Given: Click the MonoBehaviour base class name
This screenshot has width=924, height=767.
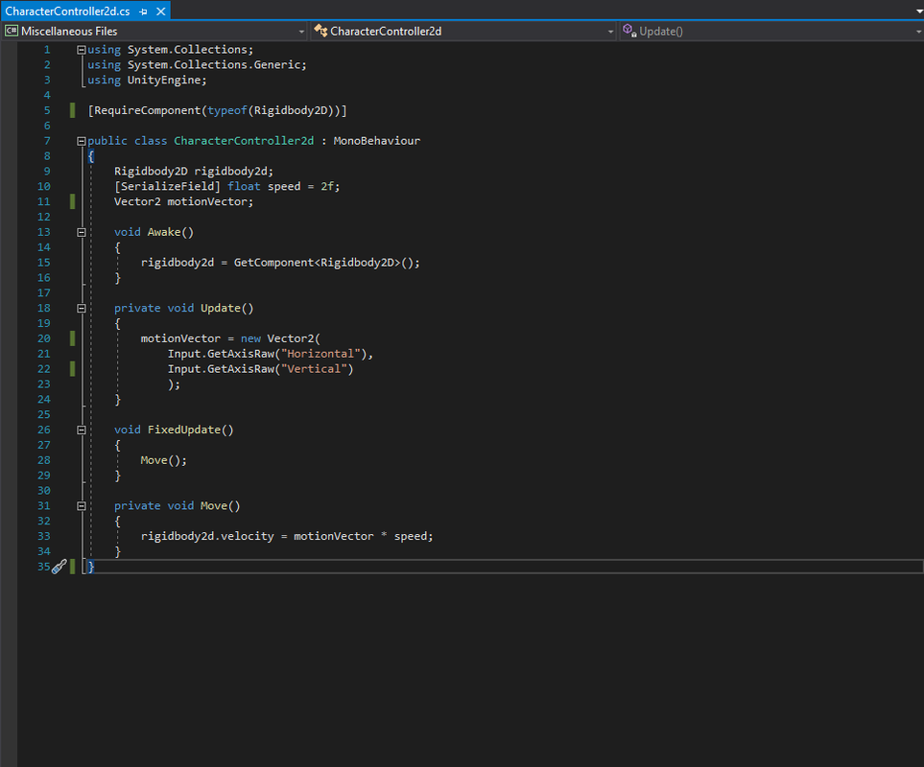Looking at the screenshot, I should (x=376, y=141).
